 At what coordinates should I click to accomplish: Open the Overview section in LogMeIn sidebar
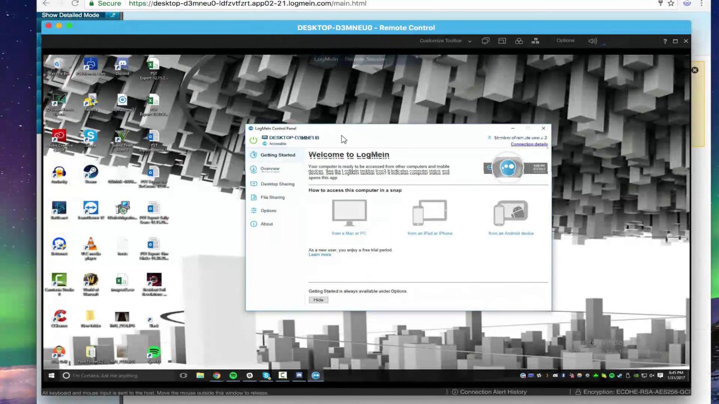click(270, 168)
